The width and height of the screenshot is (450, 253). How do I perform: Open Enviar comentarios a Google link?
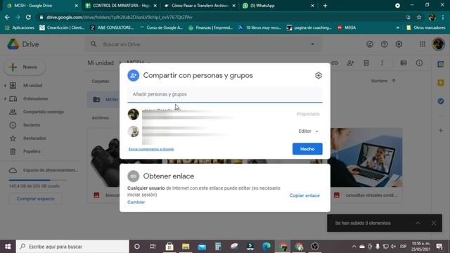(151, 149)
